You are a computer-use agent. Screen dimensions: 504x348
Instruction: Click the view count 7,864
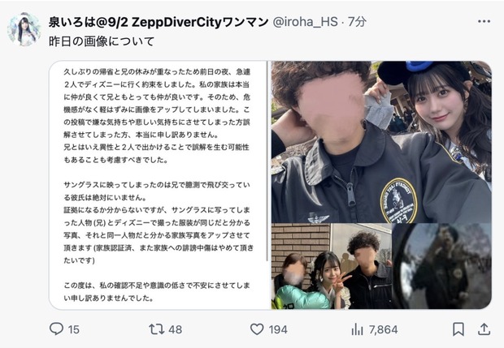coord(383,329)
